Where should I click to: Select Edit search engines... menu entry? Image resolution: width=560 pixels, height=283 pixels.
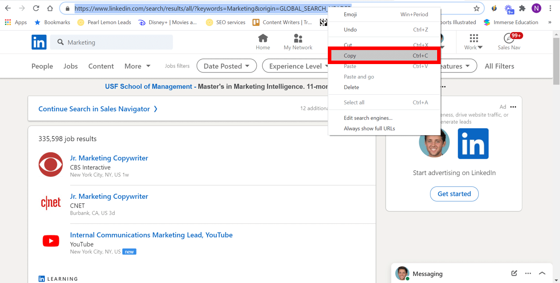click(384, 118)
